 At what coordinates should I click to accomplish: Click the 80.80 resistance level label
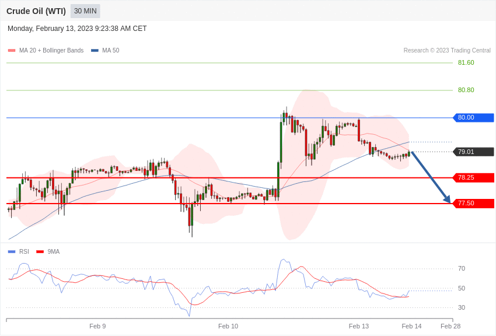pos(466,90)
